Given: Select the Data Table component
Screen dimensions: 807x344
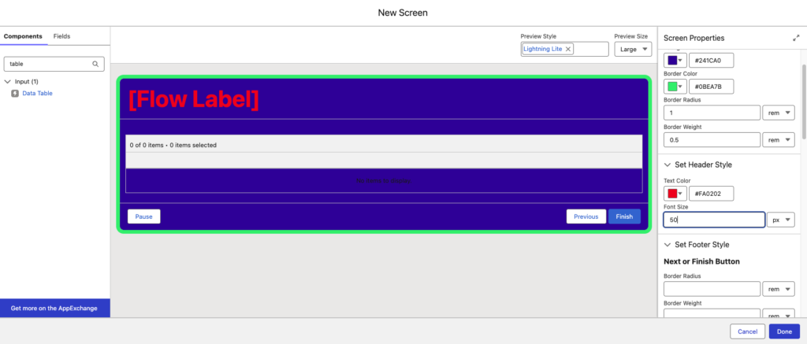Looking at the screenshot, I should click(38, 93).
